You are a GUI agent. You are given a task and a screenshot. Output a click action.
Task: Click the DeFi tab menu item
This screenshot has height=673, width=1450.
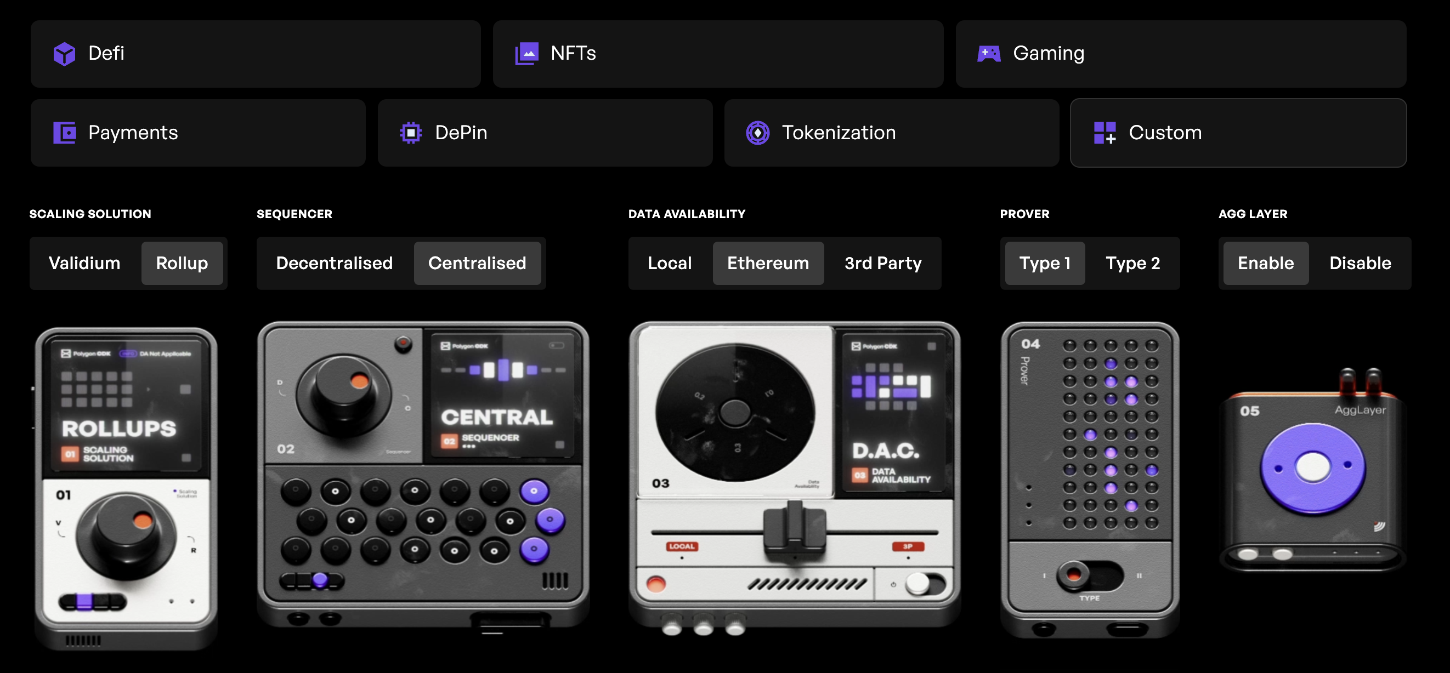pyautogui.click(x=255, y=52)
